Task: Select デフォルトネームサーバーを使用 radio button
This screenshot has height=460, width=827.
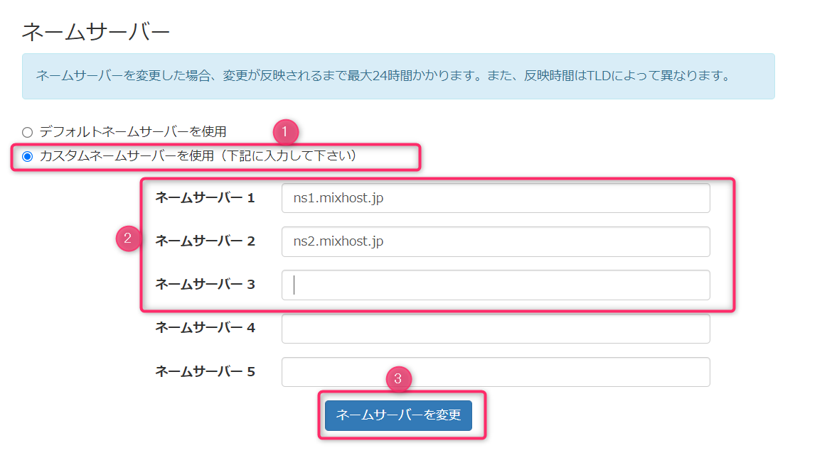Action: pyautogui.click(x=28, y=132)
